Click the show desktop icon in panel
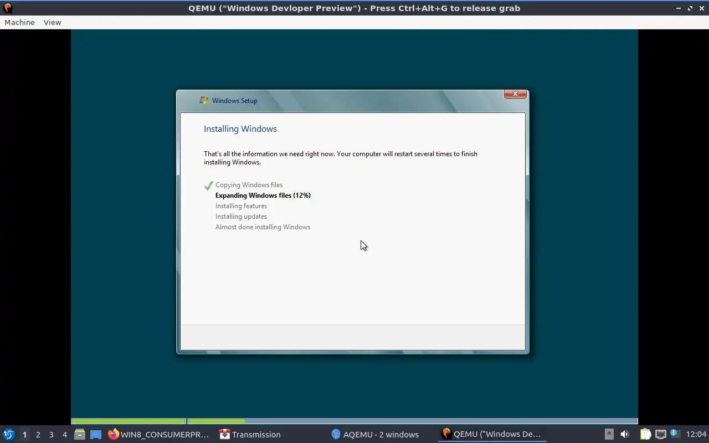Image resolution: width=709 pixels, height=443 pixels. click(x=96, y=435)
